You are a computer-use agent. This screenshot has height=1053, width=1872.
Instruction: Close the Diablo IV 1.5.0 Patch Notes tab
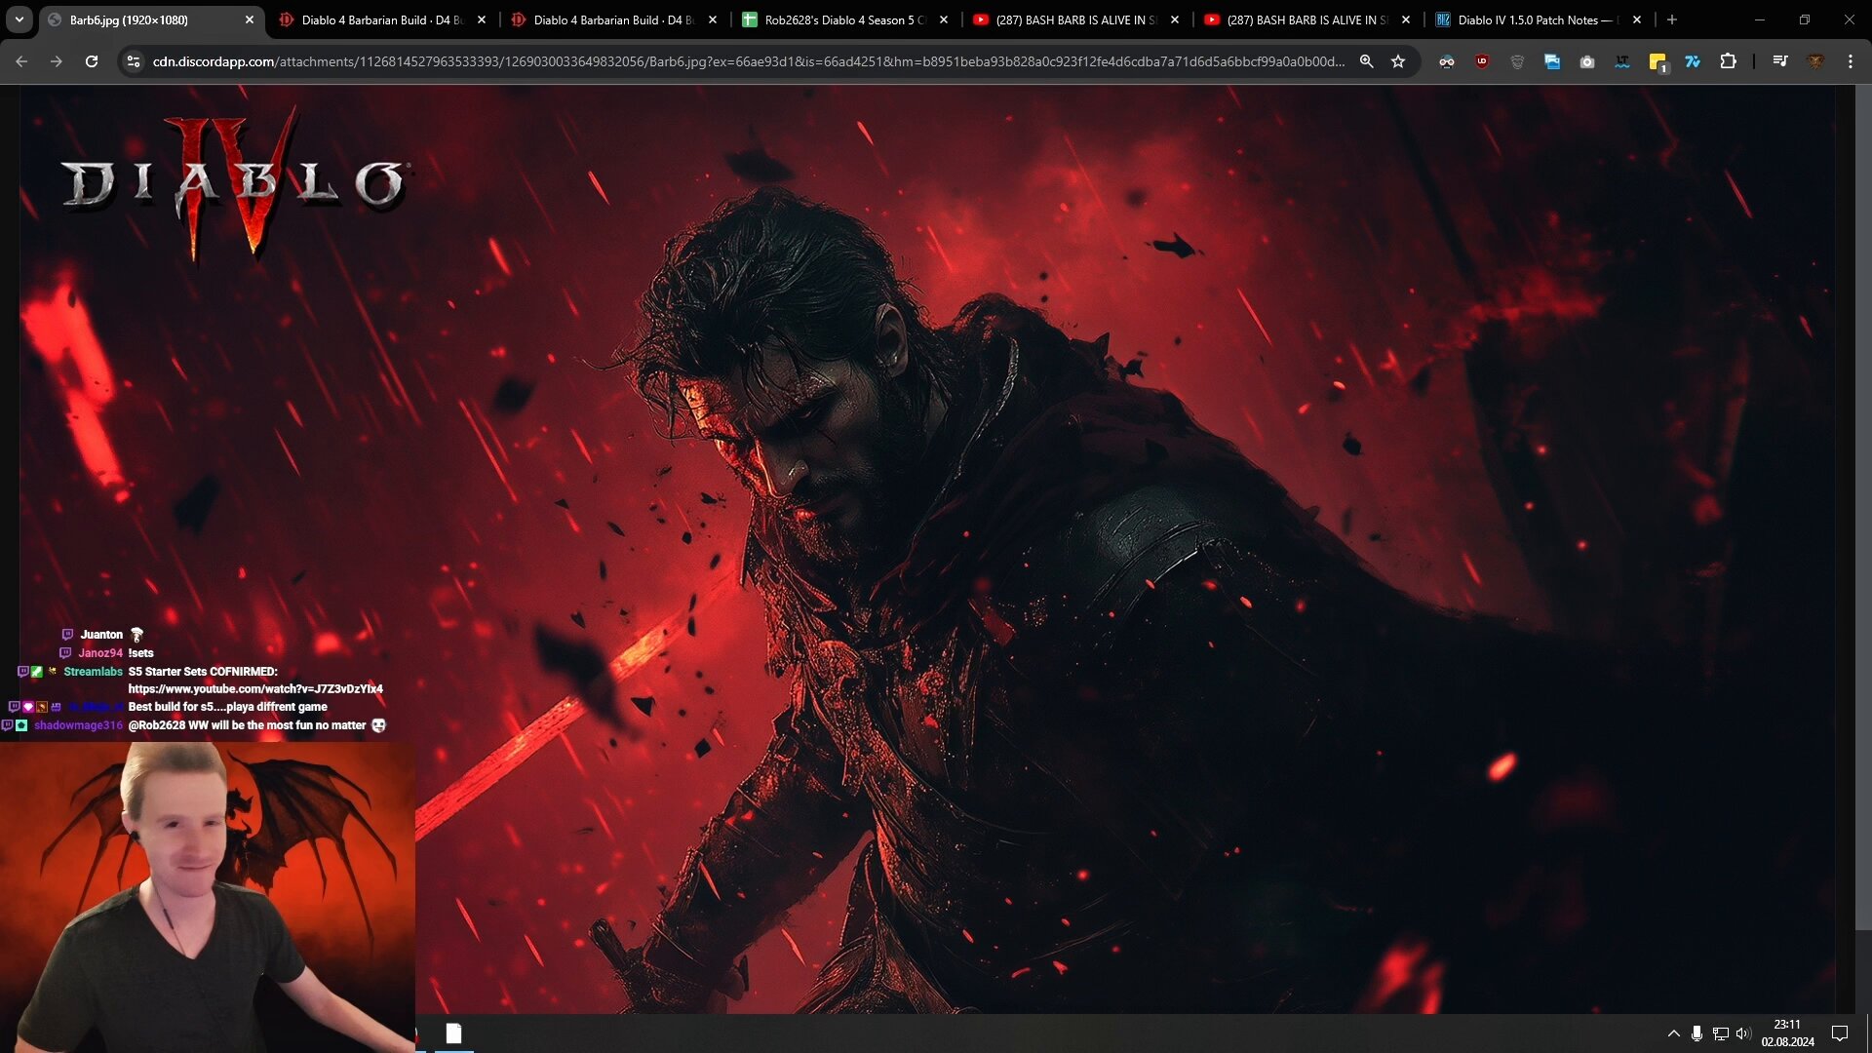point(1637,19)
